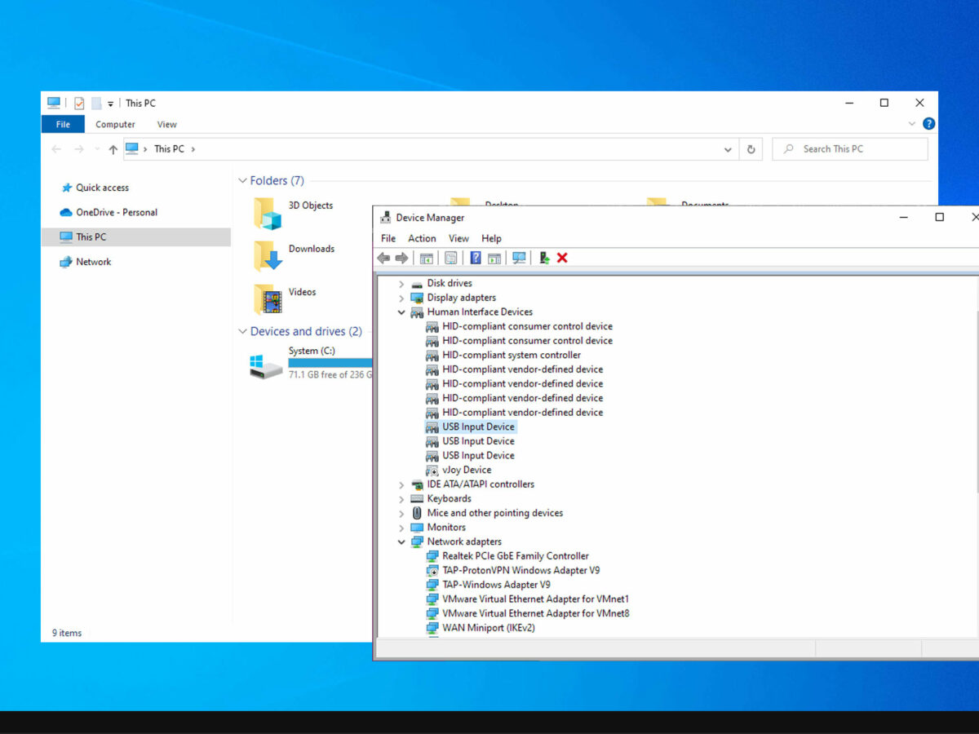Scan for hardware changes via monitor icon
The image size is (979, 734).
click(x=519, y=258)
